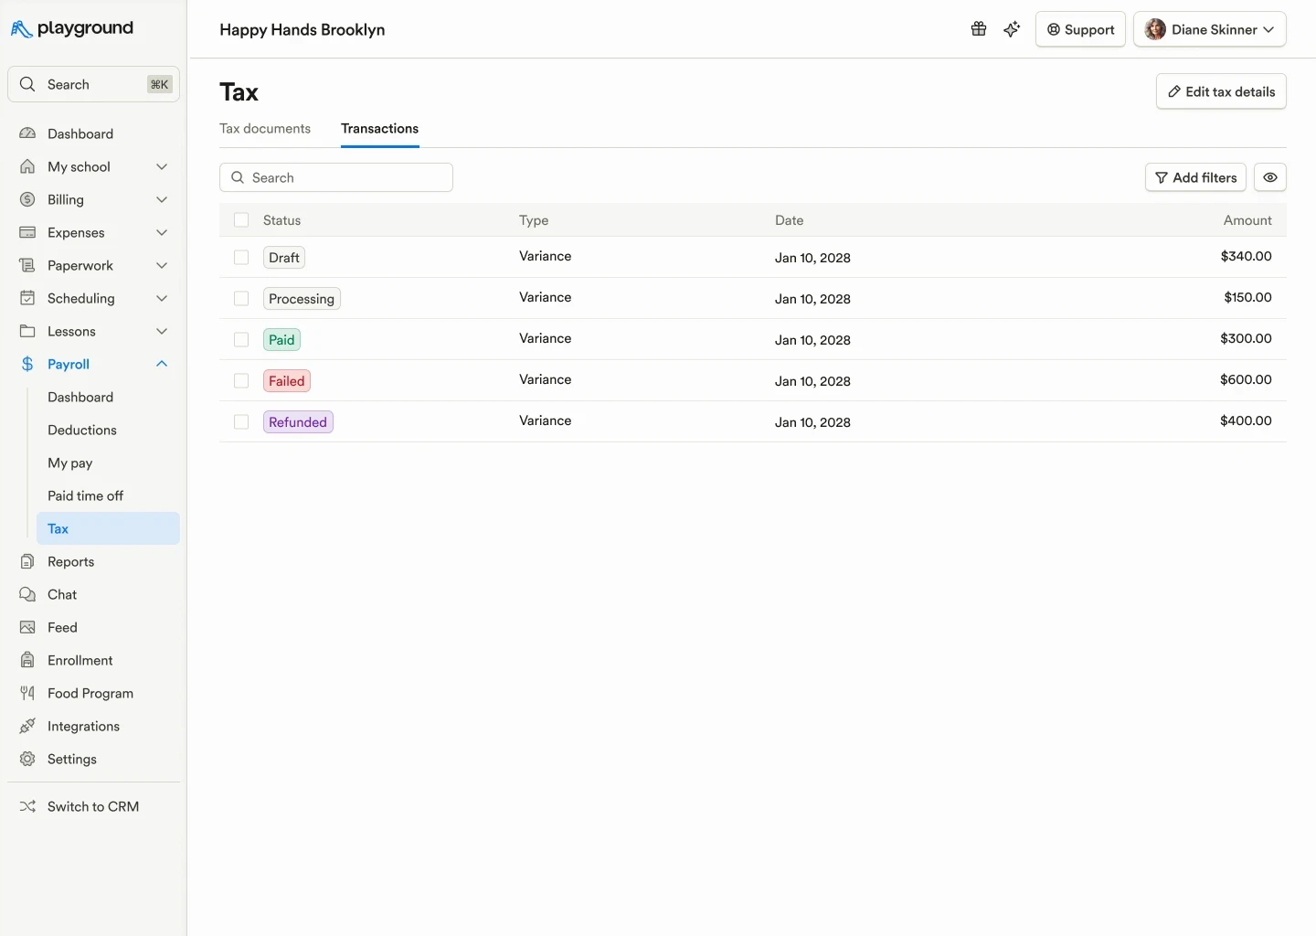The width and height of the screenshot is (1316, 936).
Task: Click the AI sparkle icon in header
Action: (x=1012, y=29)
